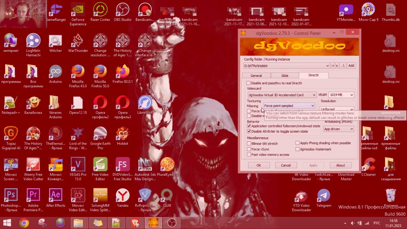Click the Cancel button in dgVoodoo
Viewport: 407px width, 229px height.
(286, 165)
